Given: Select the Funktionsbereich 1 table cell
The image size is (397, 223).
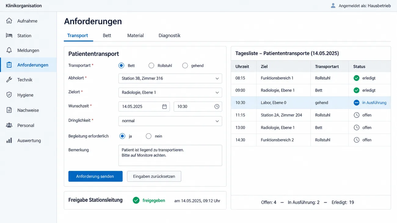Looking at the screenshot, I should click(283, 78).
